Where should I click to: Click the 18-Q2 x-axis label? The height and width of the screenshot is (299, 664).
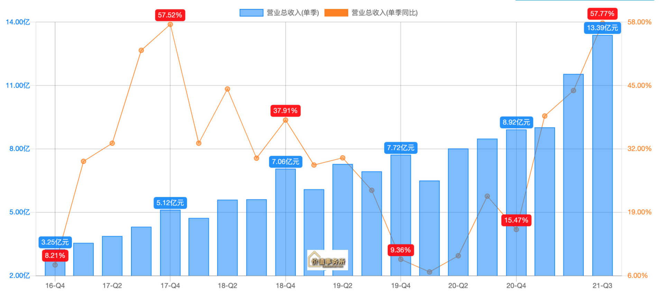click(227, 286)
